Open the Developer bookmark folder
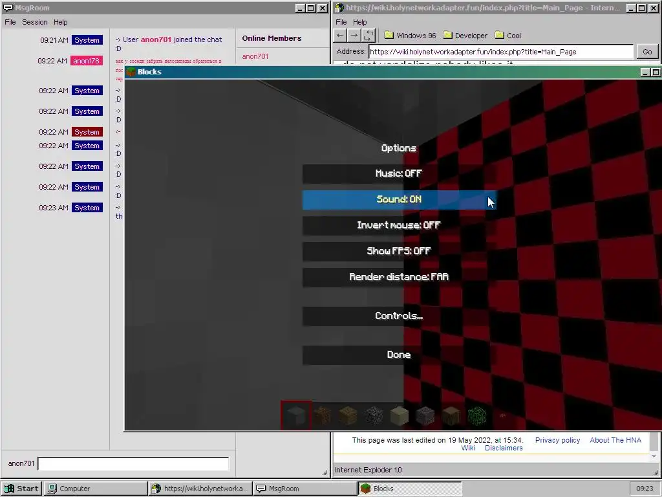662x497 pixels. pyautogui.click(x=465, y=36)
